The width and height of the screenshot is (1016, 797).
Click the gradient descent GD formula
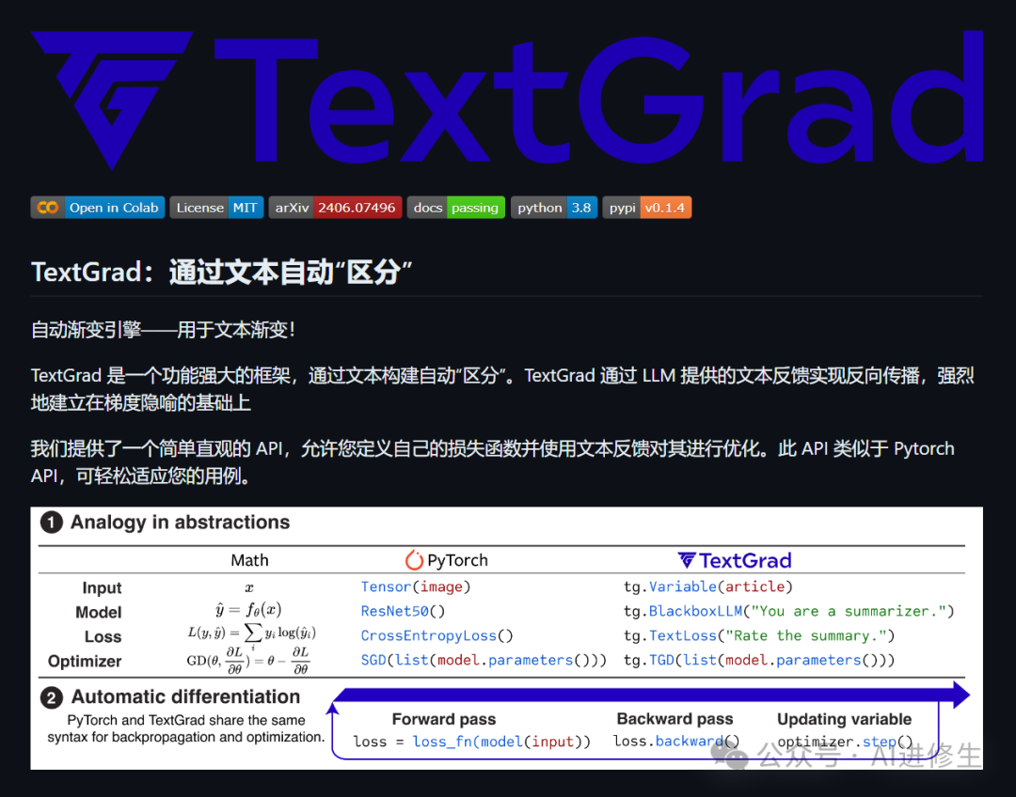(248, 661)
